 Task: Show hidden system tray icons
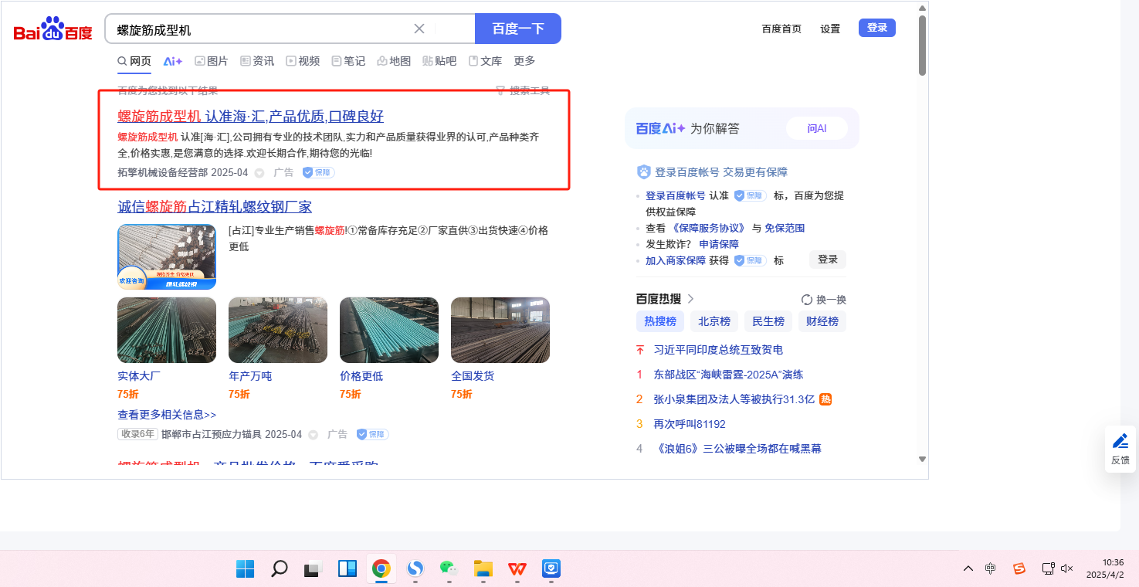point(968,569)
